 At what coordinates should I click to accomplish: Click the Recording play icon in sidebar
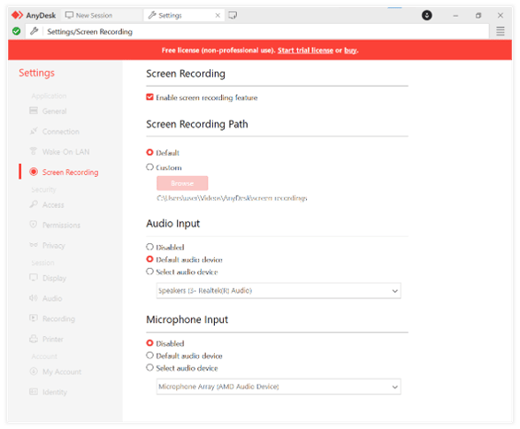point(34,318)
